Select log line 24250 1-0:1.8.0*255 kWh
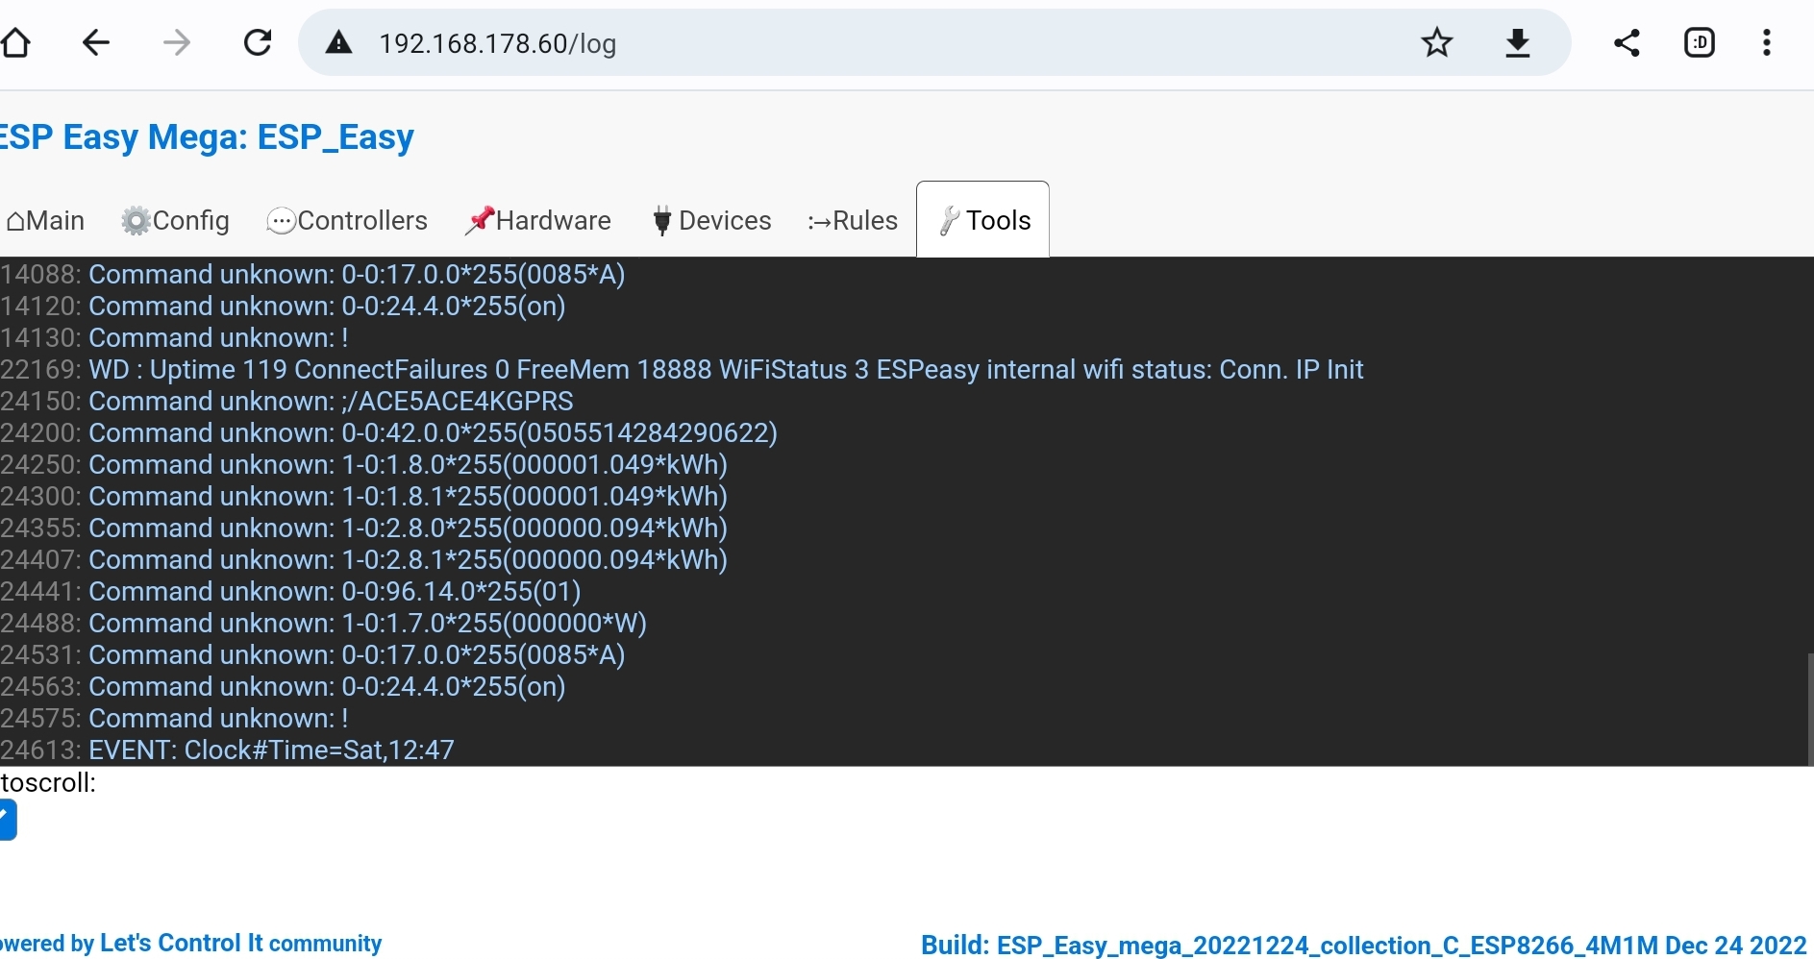Image resolution: width=1814 pixels, height=959 pixels. click(x=363, y=465)
